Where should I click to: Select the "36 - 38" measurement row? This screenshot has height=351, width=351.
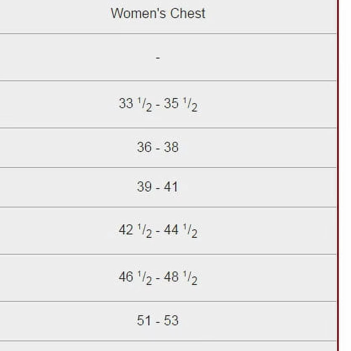[x=158, y=147]
